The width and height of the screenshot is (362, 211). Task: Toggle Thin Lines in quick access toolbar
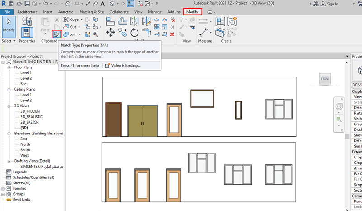point(131,4)
